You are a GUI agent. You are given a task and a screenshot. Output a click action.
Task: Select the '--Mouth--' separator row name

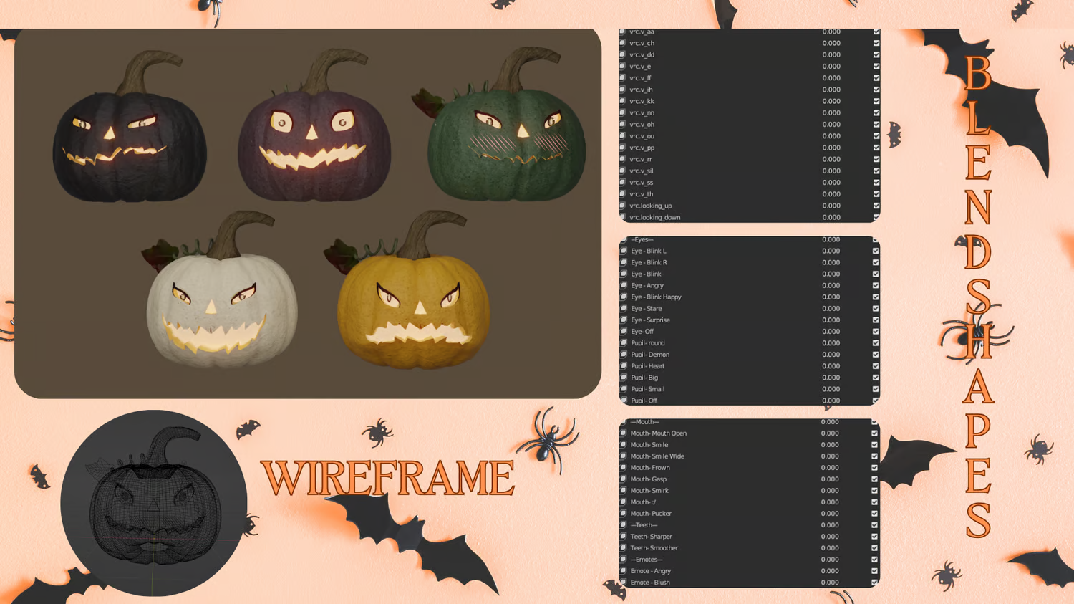tap(644, 421)
